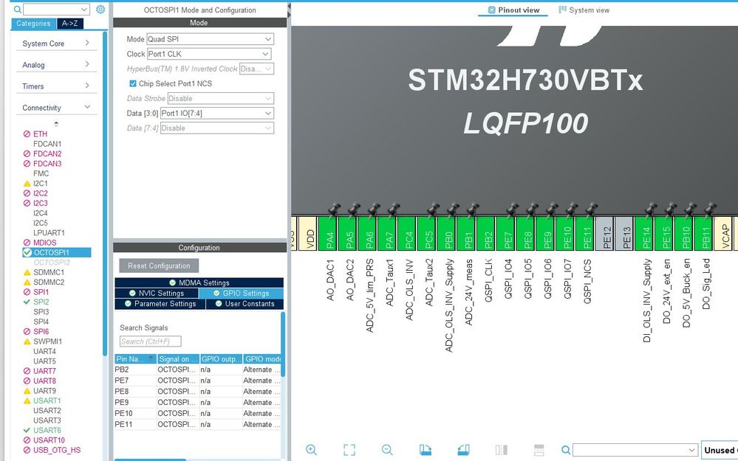This screenshot has height=461, width=738.
Task: Collapse the Connectivity category
Action: [x=56, y=108]
